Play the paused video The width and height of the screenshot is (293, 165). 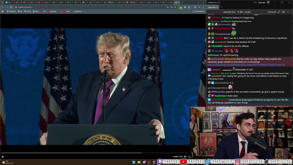click(x=3, y=157)
